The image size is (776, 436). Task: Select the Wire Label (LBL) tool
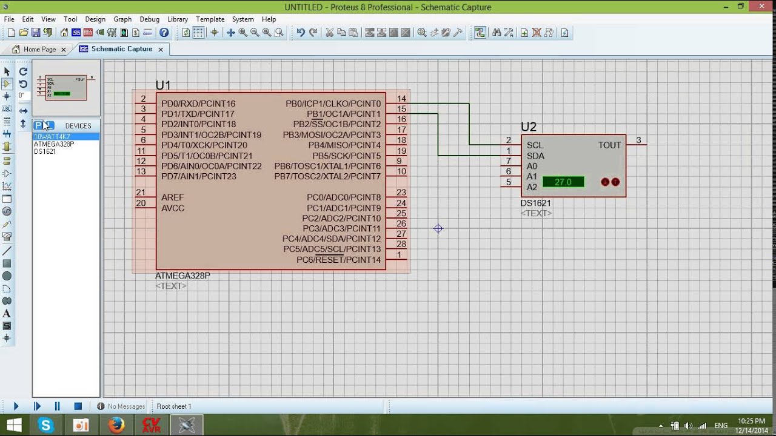tap(7, 109)
